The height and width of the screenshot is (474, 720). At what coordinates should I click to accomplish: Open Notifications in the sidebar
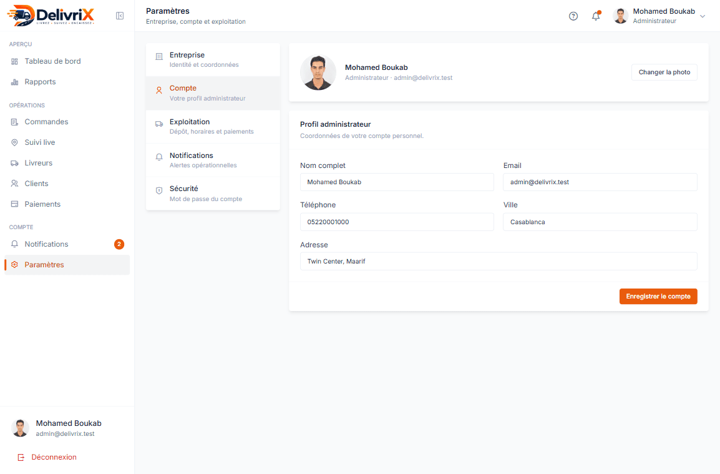(67, 244)
